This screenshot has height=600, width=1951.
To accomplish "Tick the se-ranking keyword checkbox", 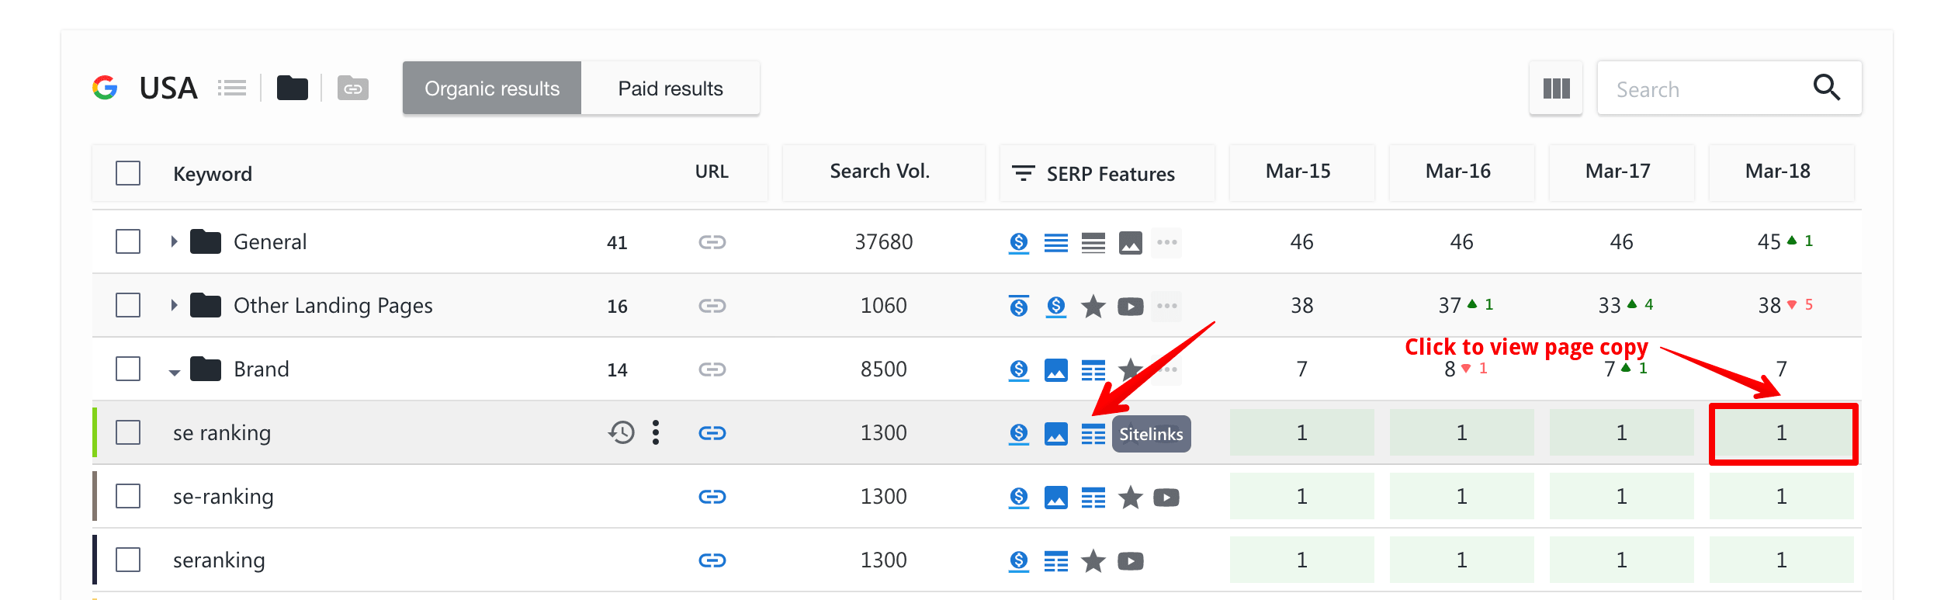I will click(x=128, y=496).
